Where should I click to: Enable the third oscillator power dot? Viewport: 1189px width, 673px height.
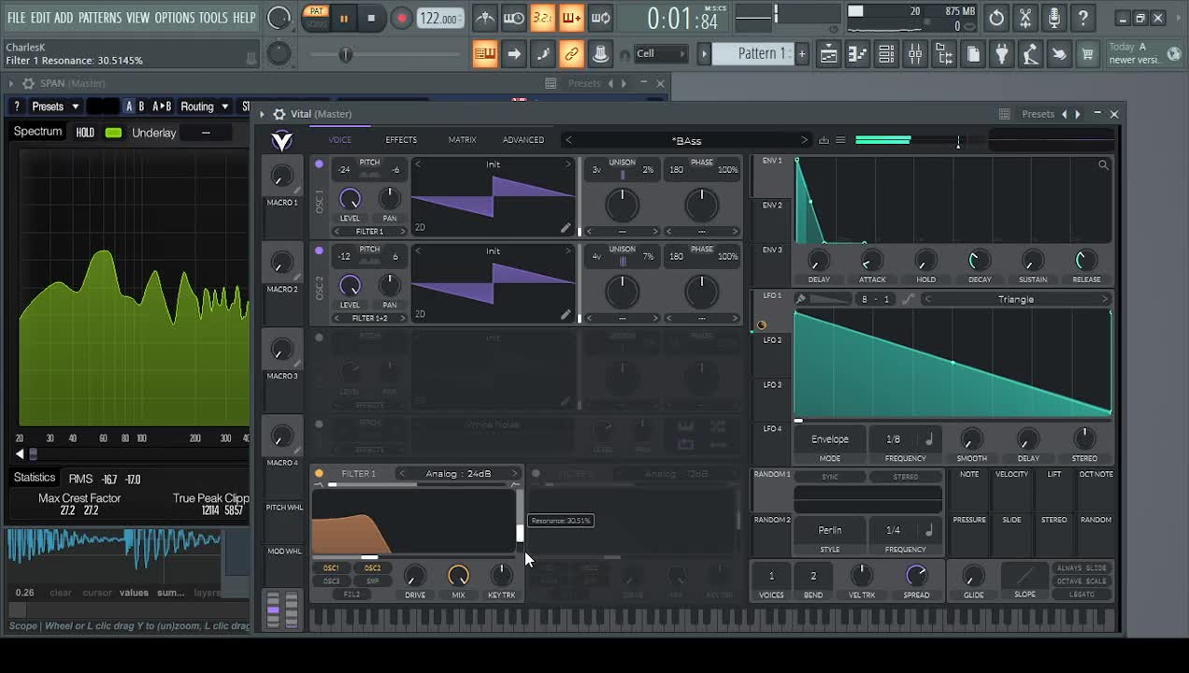tap(319, 337)
